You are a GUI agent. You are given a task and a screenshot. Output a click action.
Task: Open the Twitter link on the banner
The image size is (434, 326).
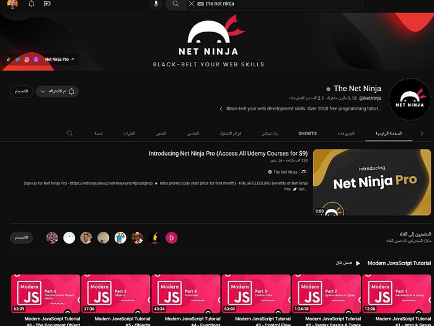click(x=17, y=59)
